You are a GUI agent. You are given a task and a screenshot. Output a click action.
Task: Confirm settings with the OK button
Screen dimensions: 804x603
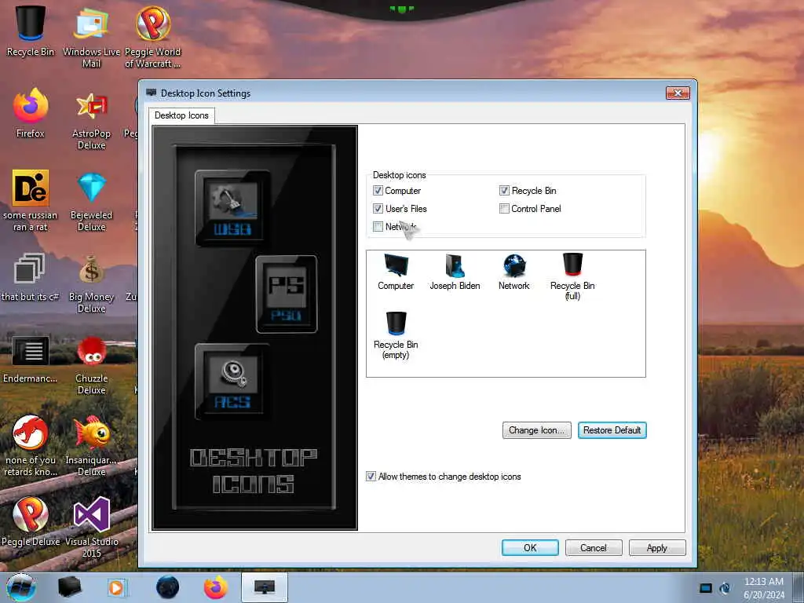click(x=530, y=547)
